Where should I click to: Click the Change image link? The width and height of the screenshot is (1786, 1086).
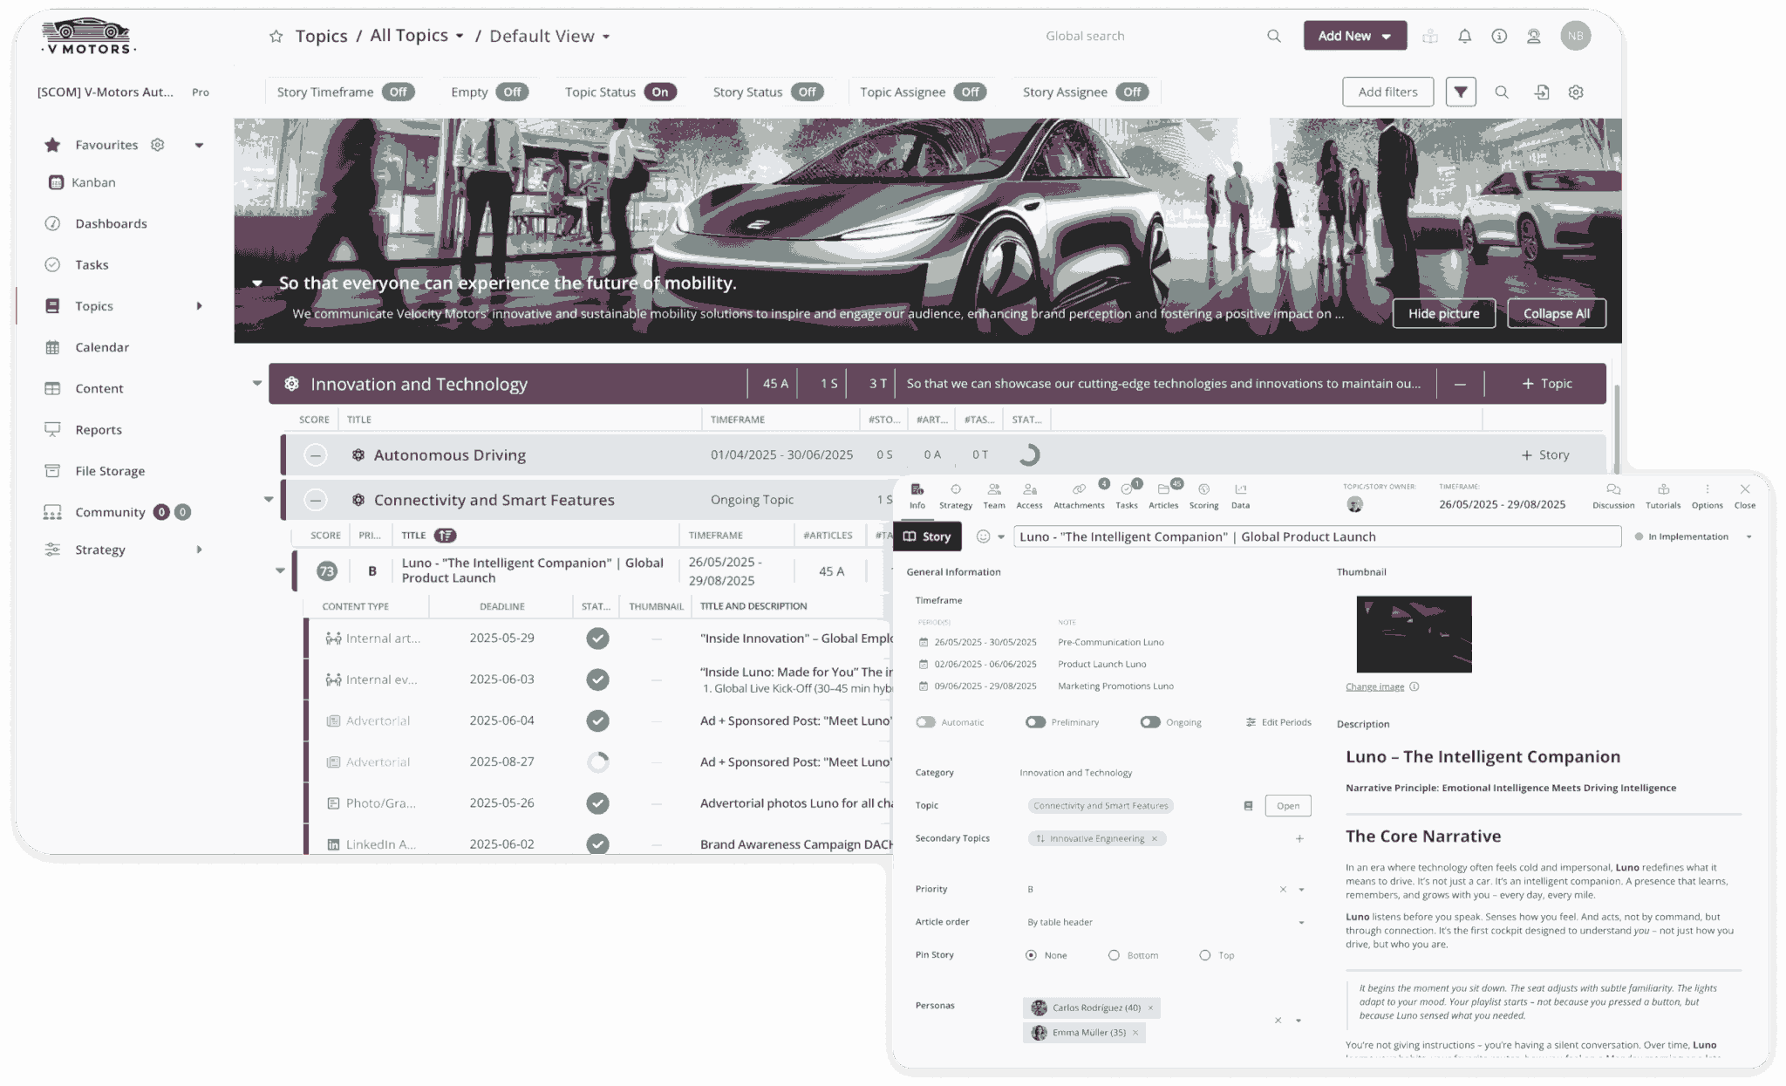click(1374, 686)
